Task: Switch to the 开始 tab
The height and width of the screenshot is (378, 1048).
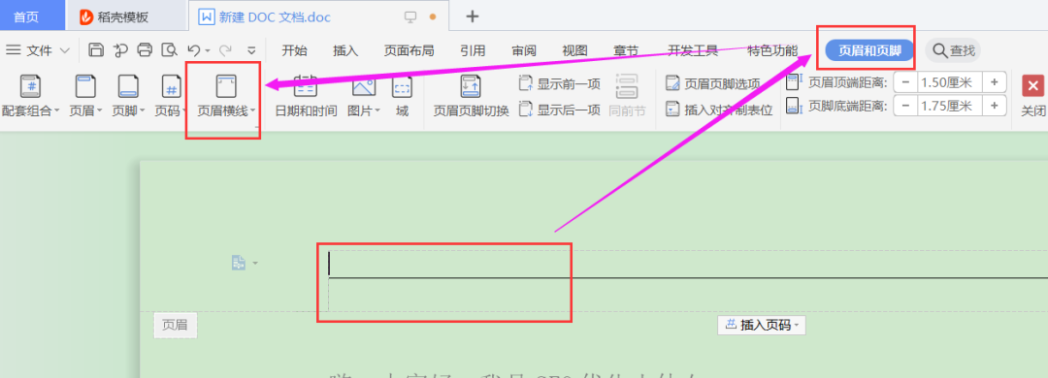Action: (x=294, y=50)
